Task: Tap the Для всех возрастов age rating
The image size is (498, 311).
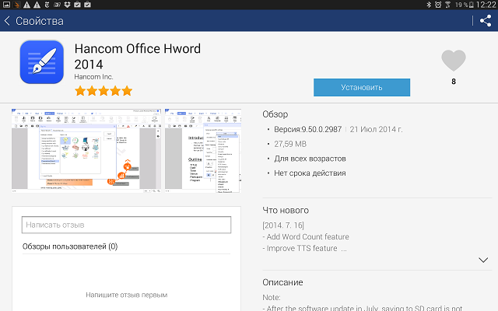Action: click(310, 159)
